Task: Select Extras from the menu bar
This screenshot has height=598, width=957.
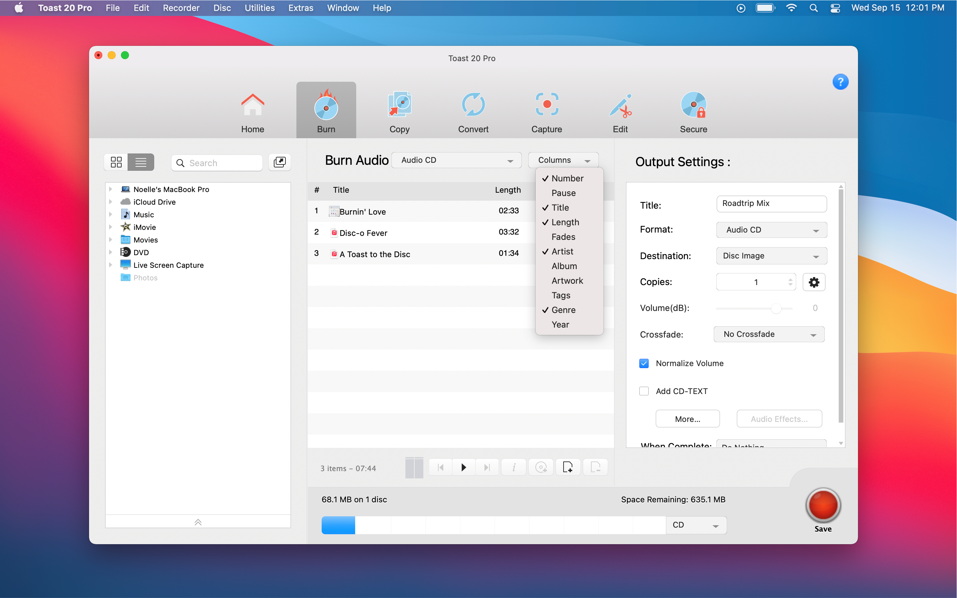Action: click(300, 8)
